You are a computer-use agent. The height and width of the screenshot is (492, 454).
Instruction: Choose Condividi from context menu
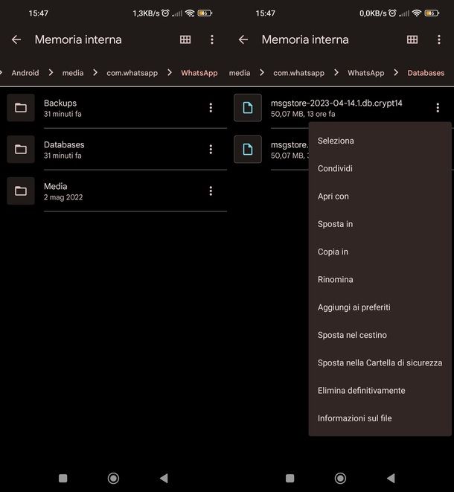pos(335,169)
